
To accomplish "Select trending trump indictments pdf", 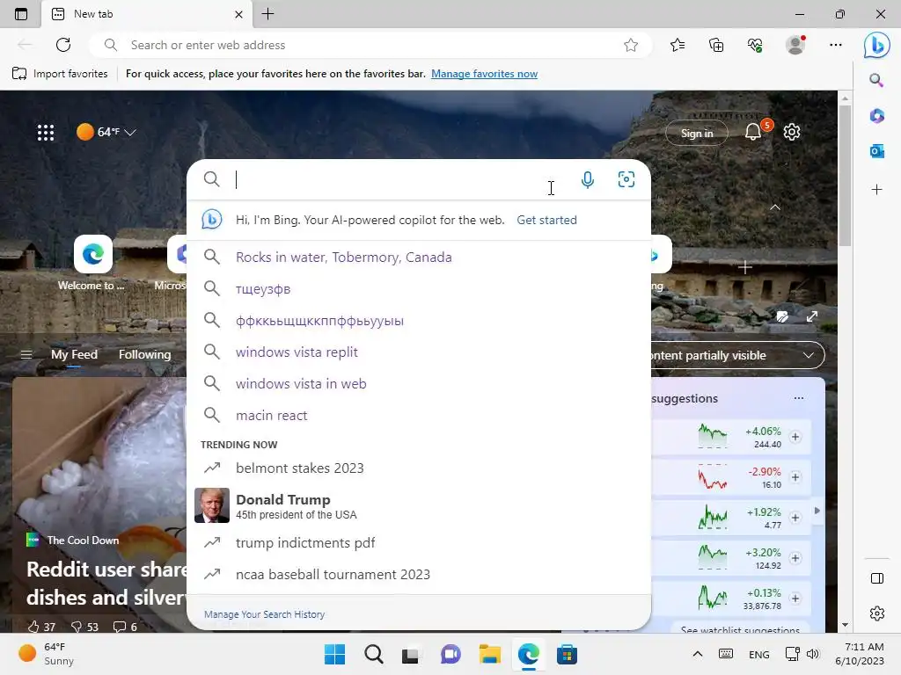I will click(x=418, y=542).
